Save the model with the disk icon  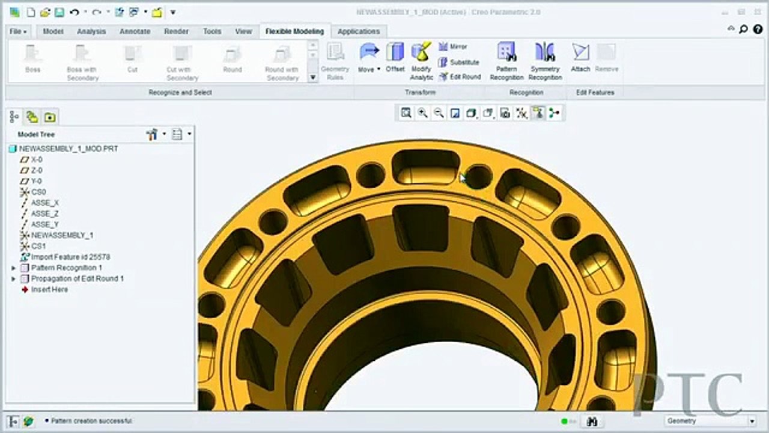59,12
